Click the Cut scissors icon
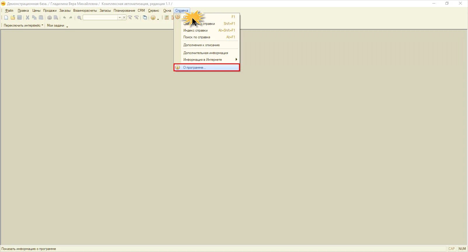This screenshot has width=468, height=252. [27, 18]
